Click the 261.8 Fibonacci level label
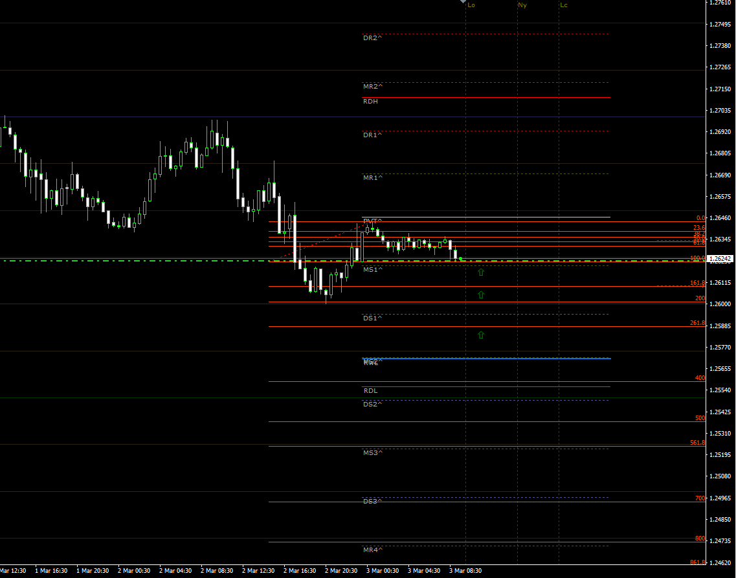736x578 pixels. tap(697, 323)
